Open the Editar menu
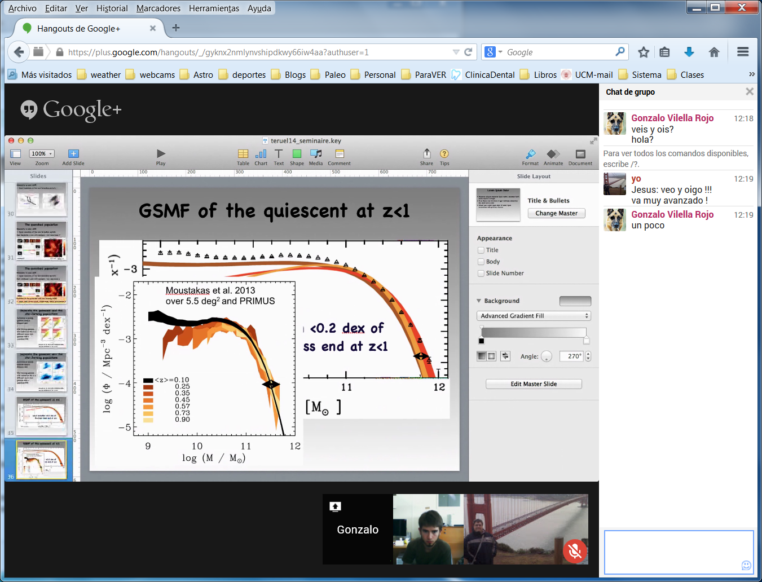 (56, 8)
